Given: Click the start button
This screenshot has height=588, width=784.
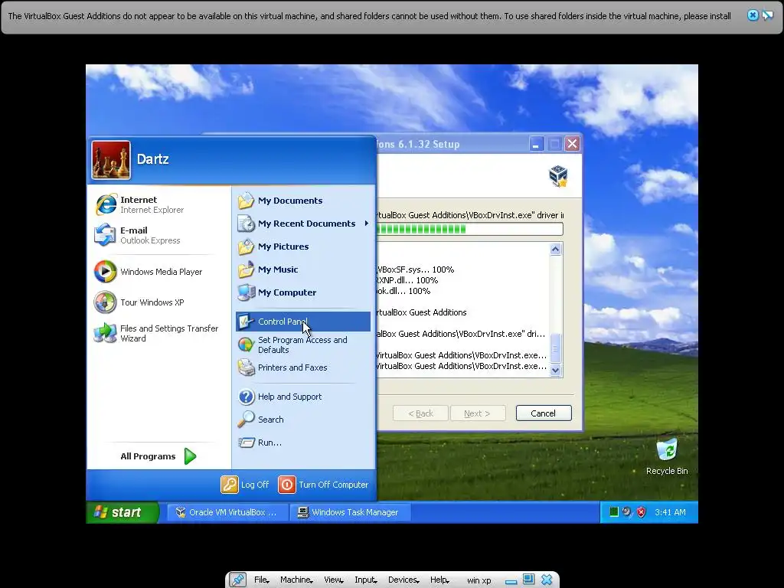Looking at the screenshot, I should pos(122,512).
